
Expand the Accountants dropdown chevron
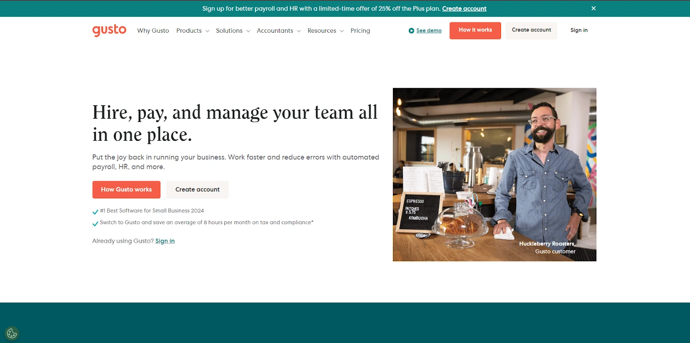point(298,31)
